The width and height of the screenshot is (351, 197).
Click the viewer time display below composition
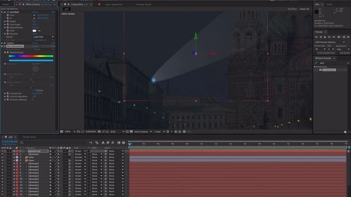coord(90,132)
